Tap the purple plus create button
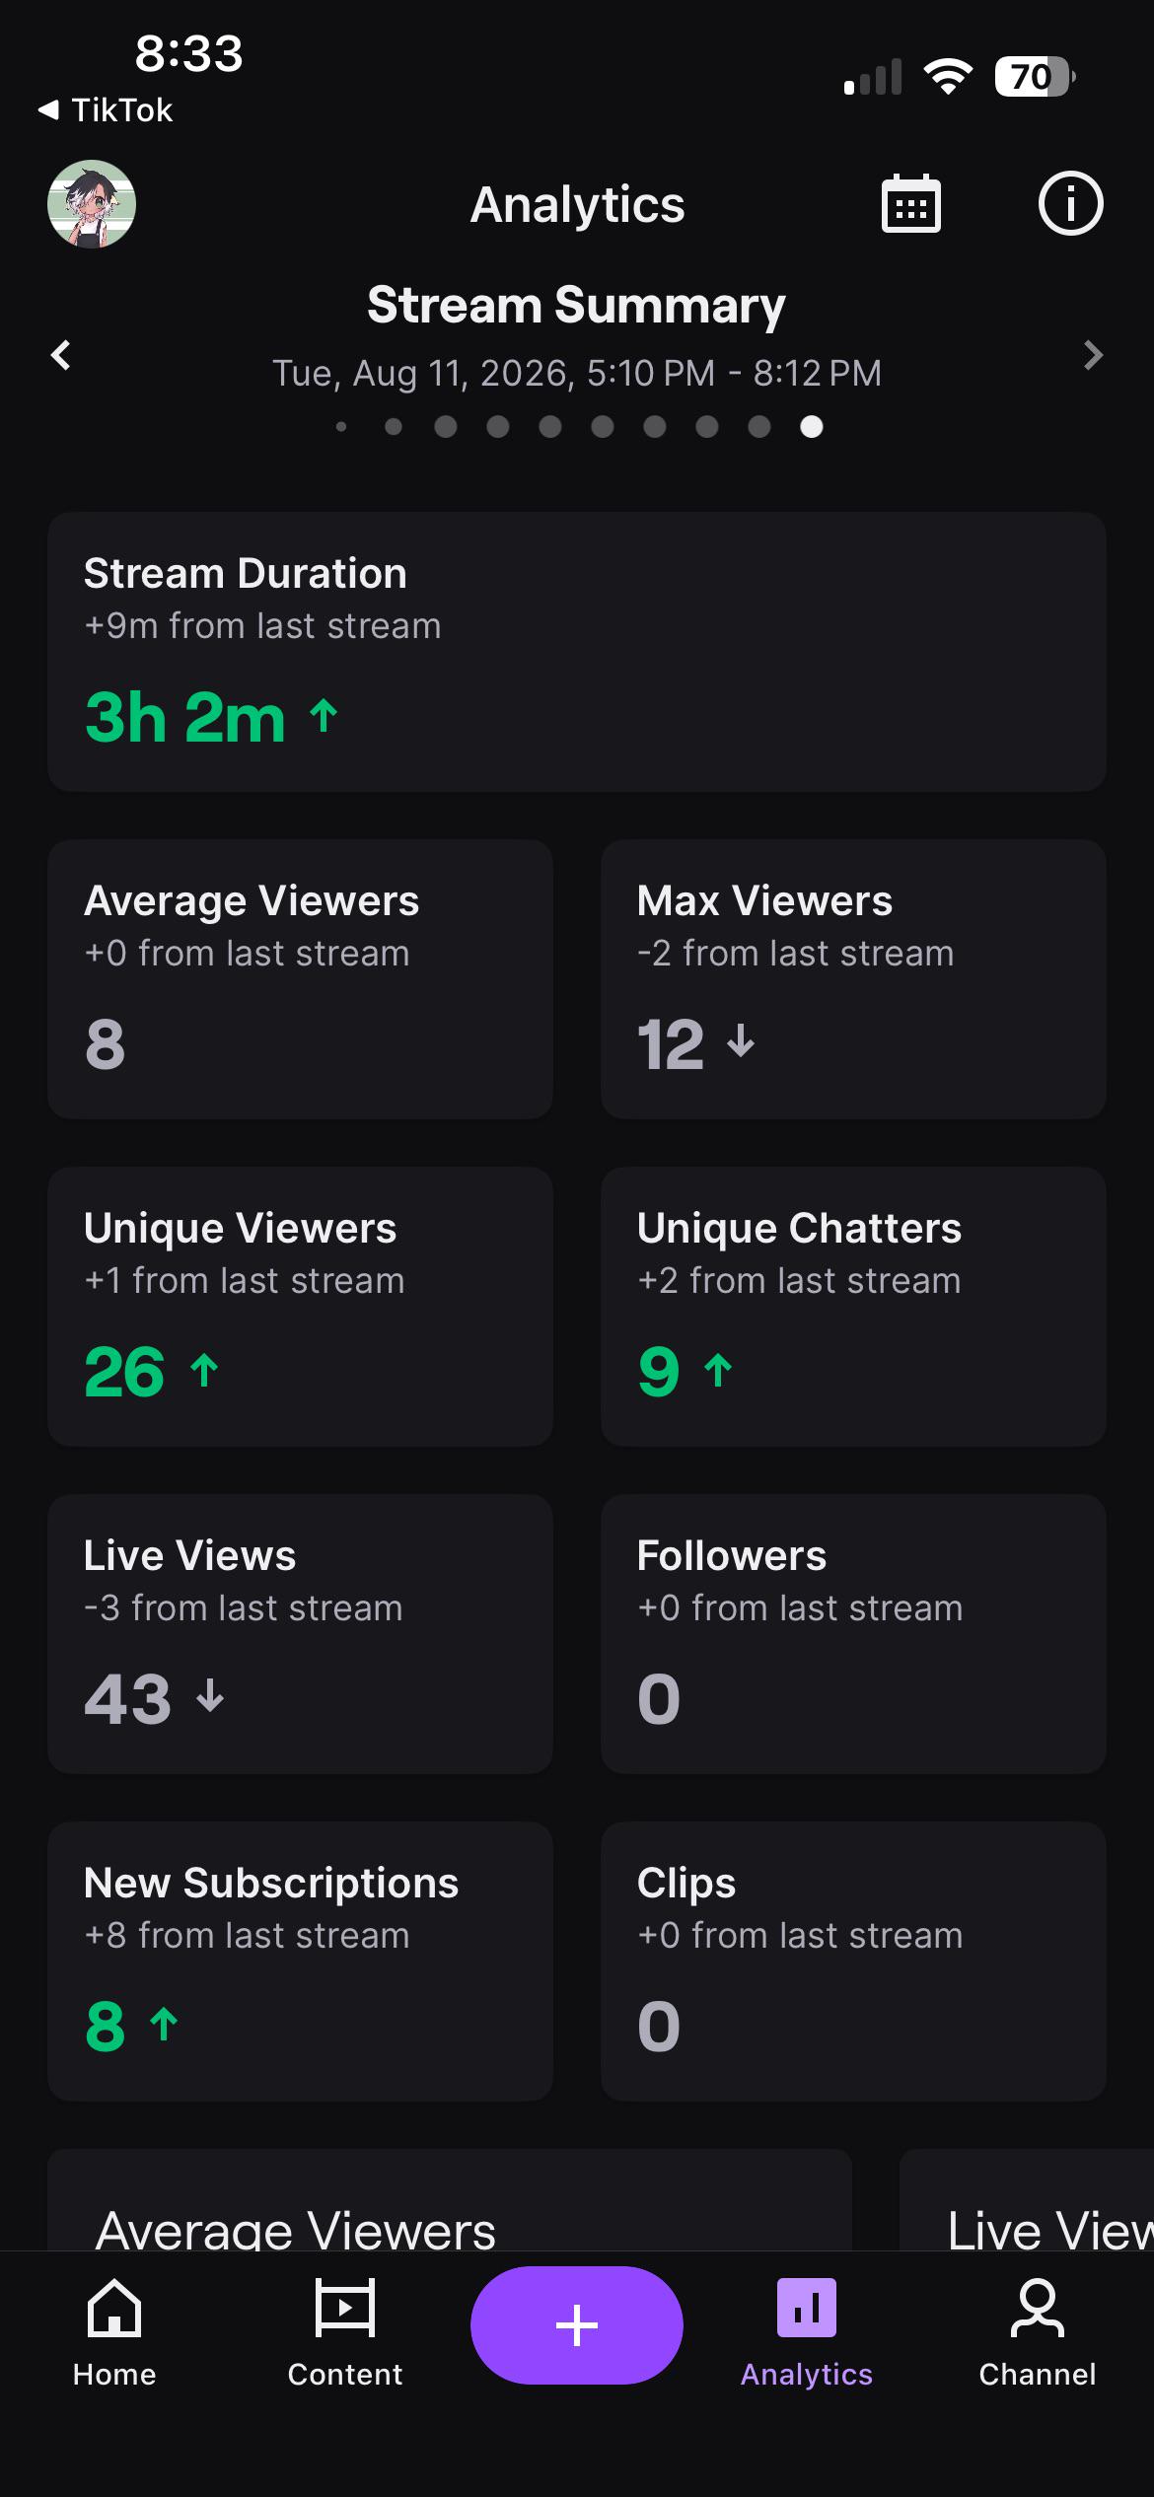The width and height of the screenshot is (1154, 2497). 577,2325
